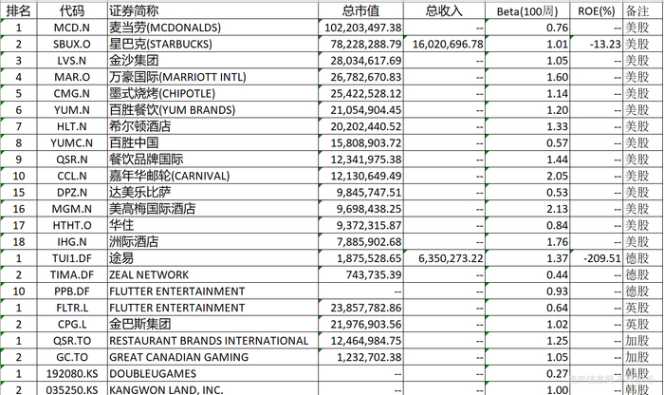Select the 总收入 header cell
Image resolution: width=664 pixels, height=395 pixels.
(444, 11)
